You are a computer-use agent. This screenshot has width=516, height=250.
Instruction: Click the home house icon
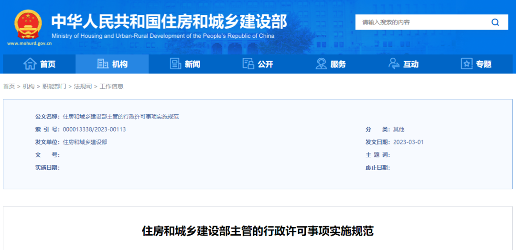(x=30, y=64)
